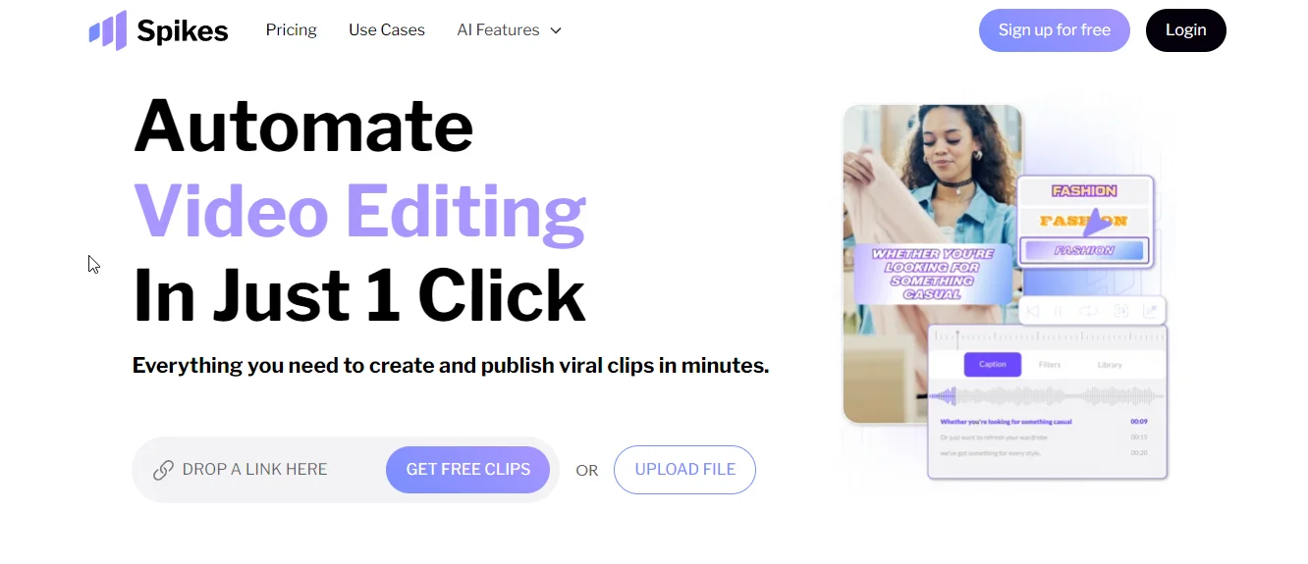1308x564 pixels.
Task: Click the audio waveform timeline in the preview
Action: click(x=1048, y=396)
